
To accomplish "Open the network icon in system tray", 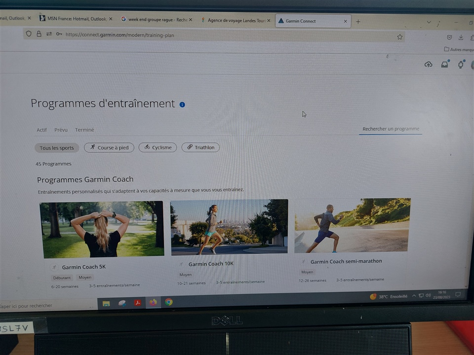I will 421,295.
